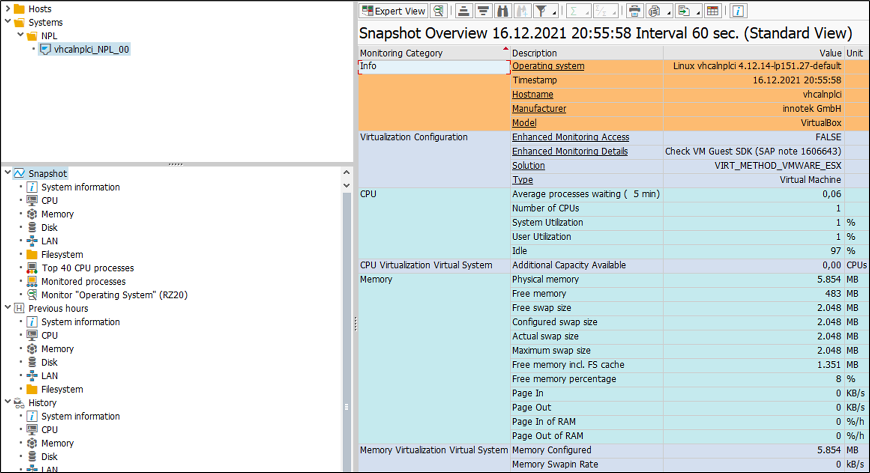Click the Model link
Viewport: 870px width, 473px height.
(524, 123)
